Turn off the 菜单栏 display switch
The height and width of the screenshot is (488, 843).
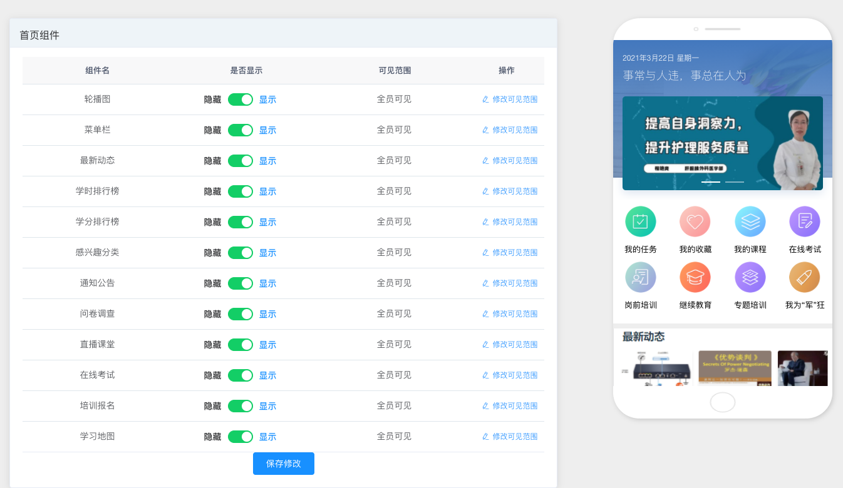click(x=240, y=130)
